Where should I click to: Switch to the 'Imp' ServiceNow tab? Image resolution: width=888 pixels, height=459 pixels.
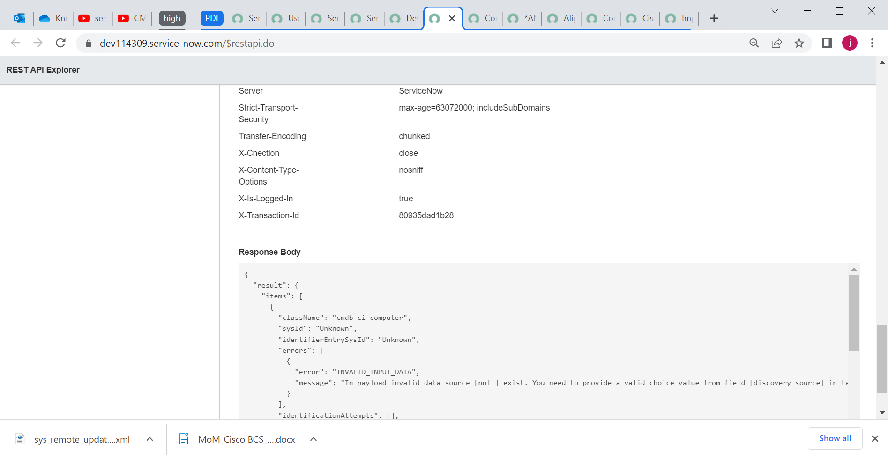(x=679, y=18)
